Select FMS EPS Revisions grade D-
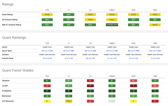Screen dimensions: 168x106 click(x=155, y=101)
